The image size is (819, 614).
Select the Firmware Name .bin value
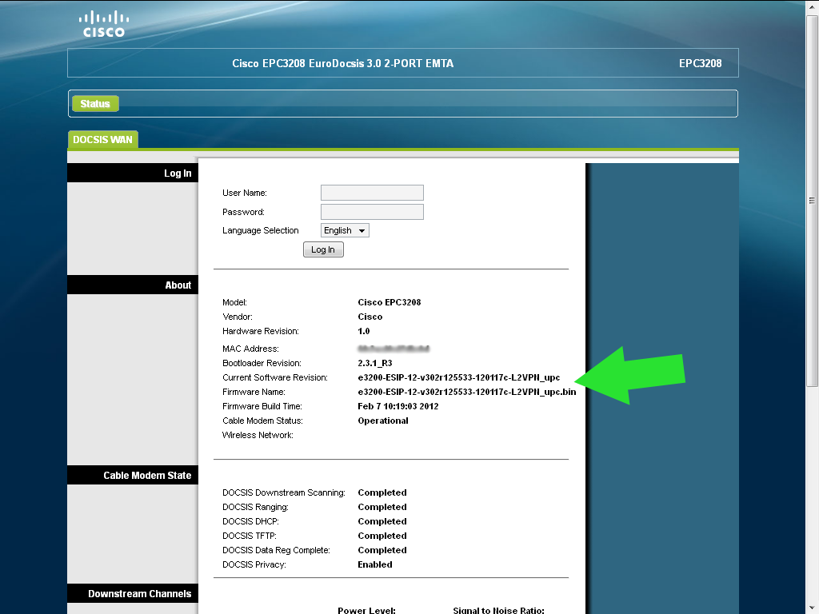coord(467,392)
